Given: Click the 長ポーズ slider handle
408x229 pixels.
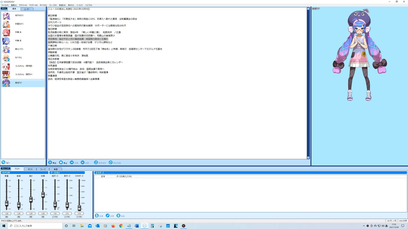Looking at the screenshot, I should tap(67, 205).
